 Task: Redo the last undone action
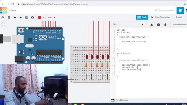(x=20, y=17)
